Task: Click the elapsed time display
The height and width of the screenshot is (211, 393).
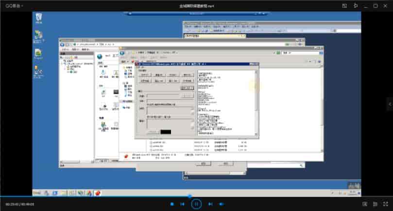Action: pyautogui.click(x=12, y=204)
